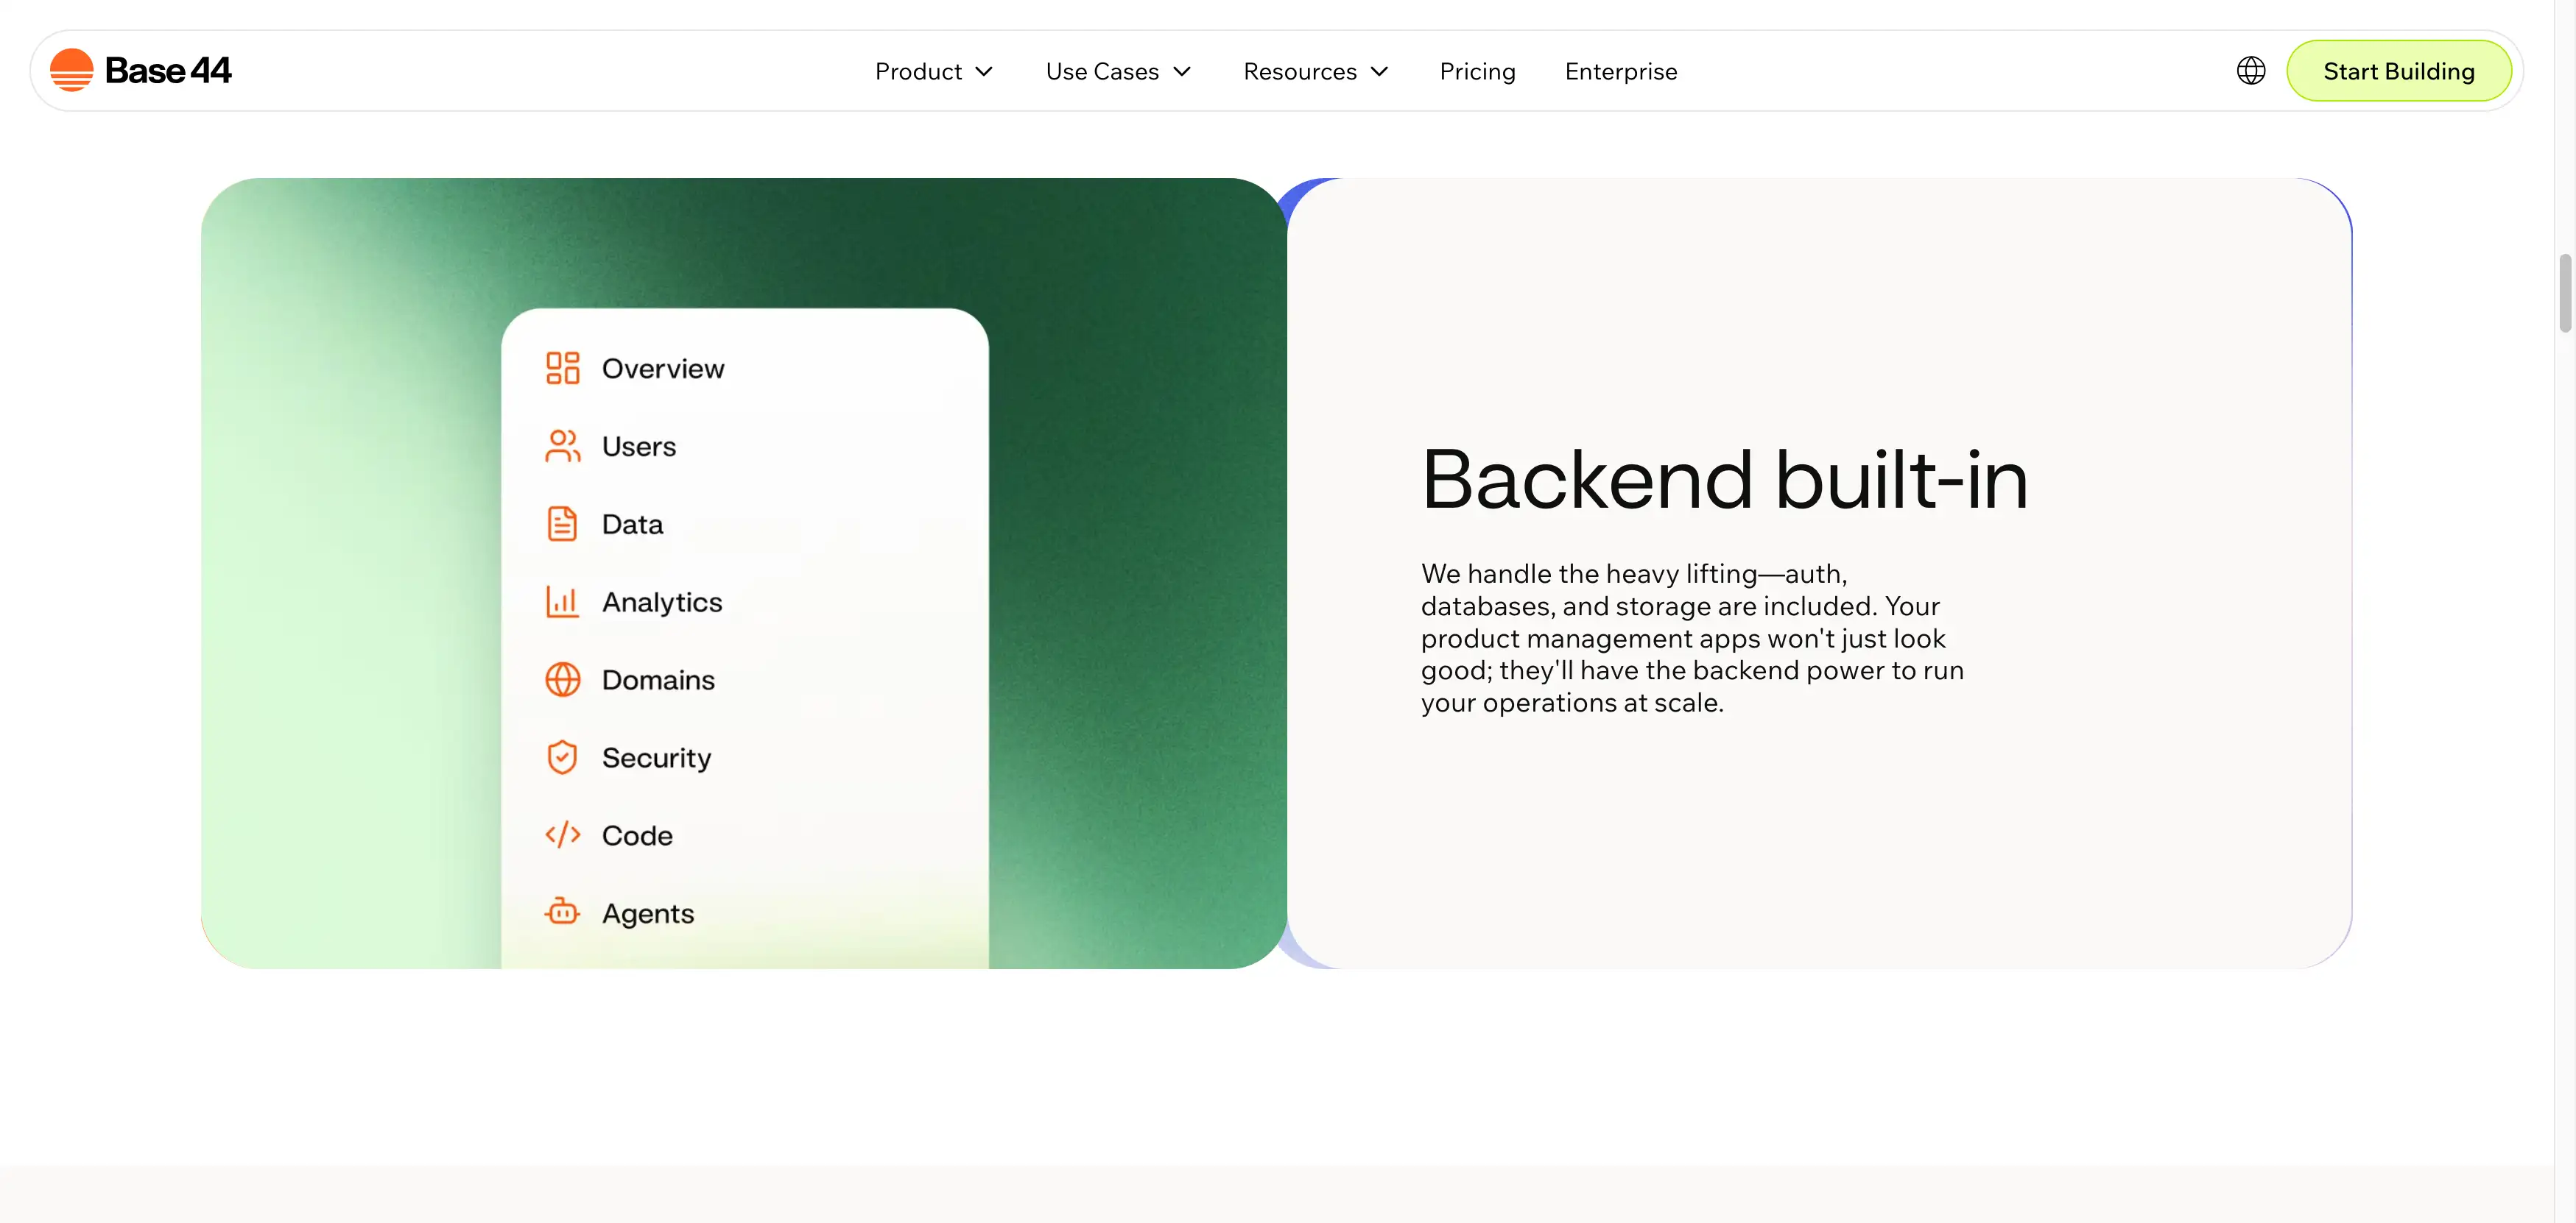Click the Base44 sun logo
Screen dimensions: 2576x1223
pyautogui.click(x=70, y=69)
